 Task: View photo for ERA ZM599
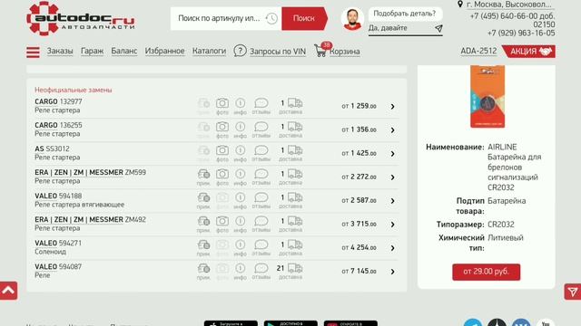(222, 177)
